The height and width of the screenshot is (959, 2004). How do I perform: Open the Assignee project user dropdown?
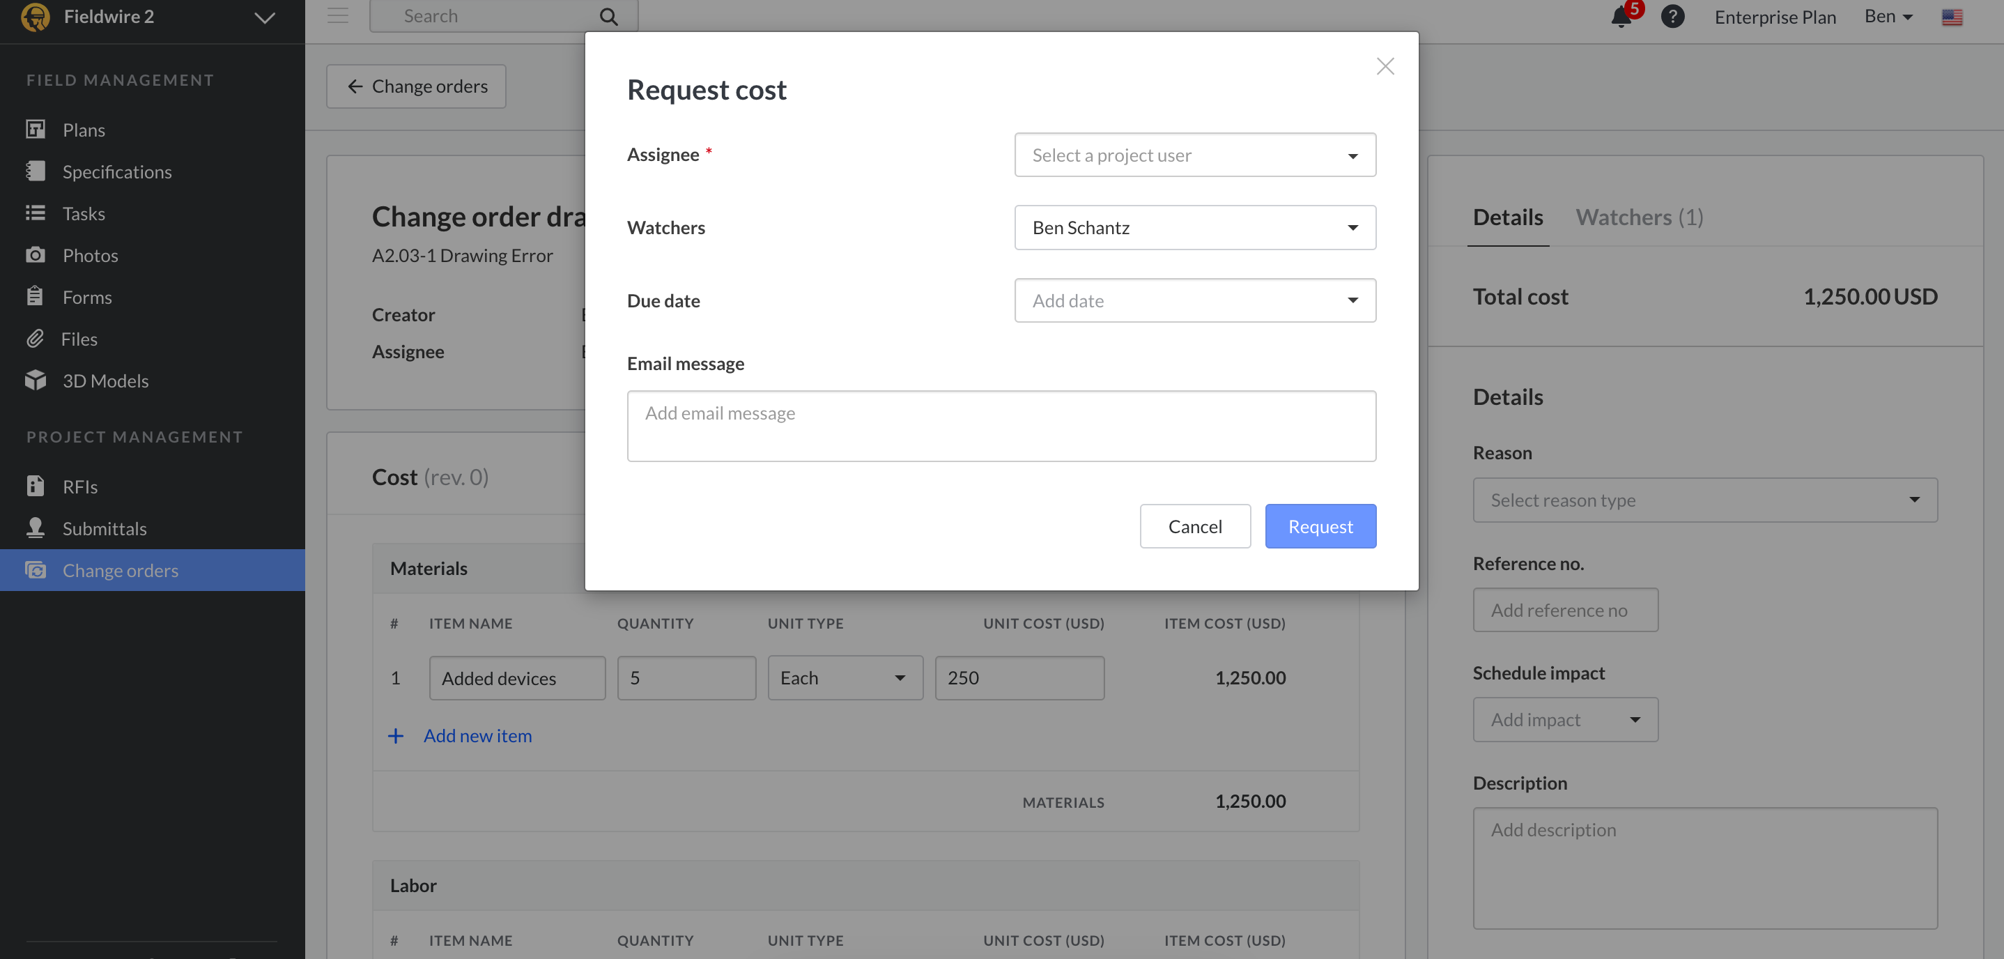tap(1194, 155)
